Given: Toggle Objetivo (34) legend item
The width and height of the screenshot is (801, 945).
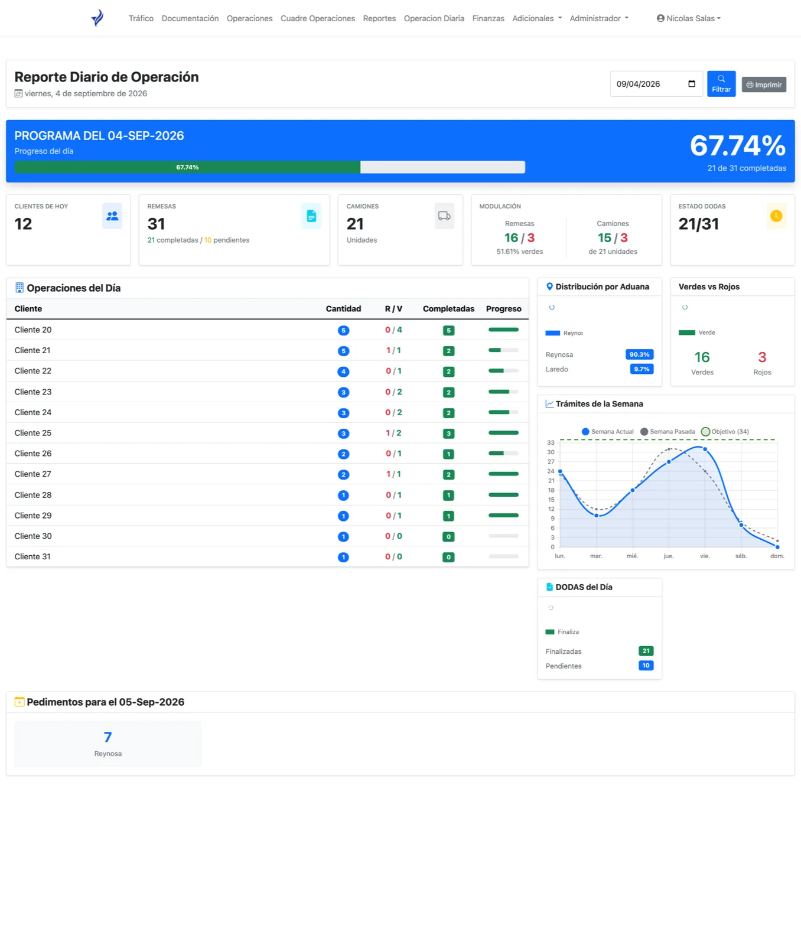Looking at the screenshot, I should point(725,432).
